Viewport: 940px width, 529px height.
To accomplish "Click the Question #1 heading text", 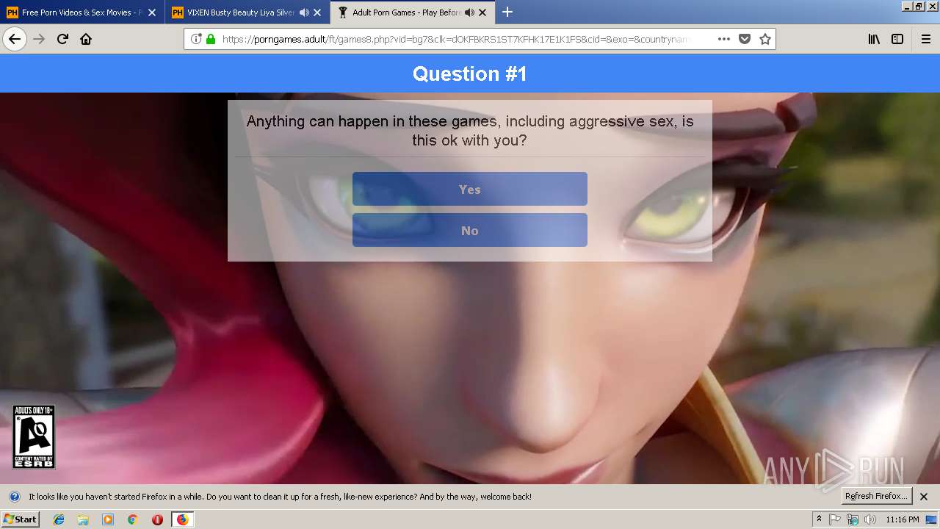I will 470,73.
